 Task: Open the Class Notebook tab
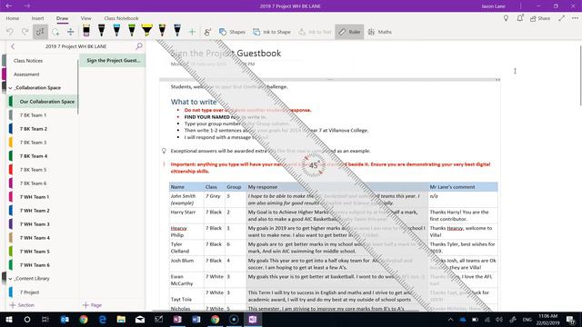point(121,18)
